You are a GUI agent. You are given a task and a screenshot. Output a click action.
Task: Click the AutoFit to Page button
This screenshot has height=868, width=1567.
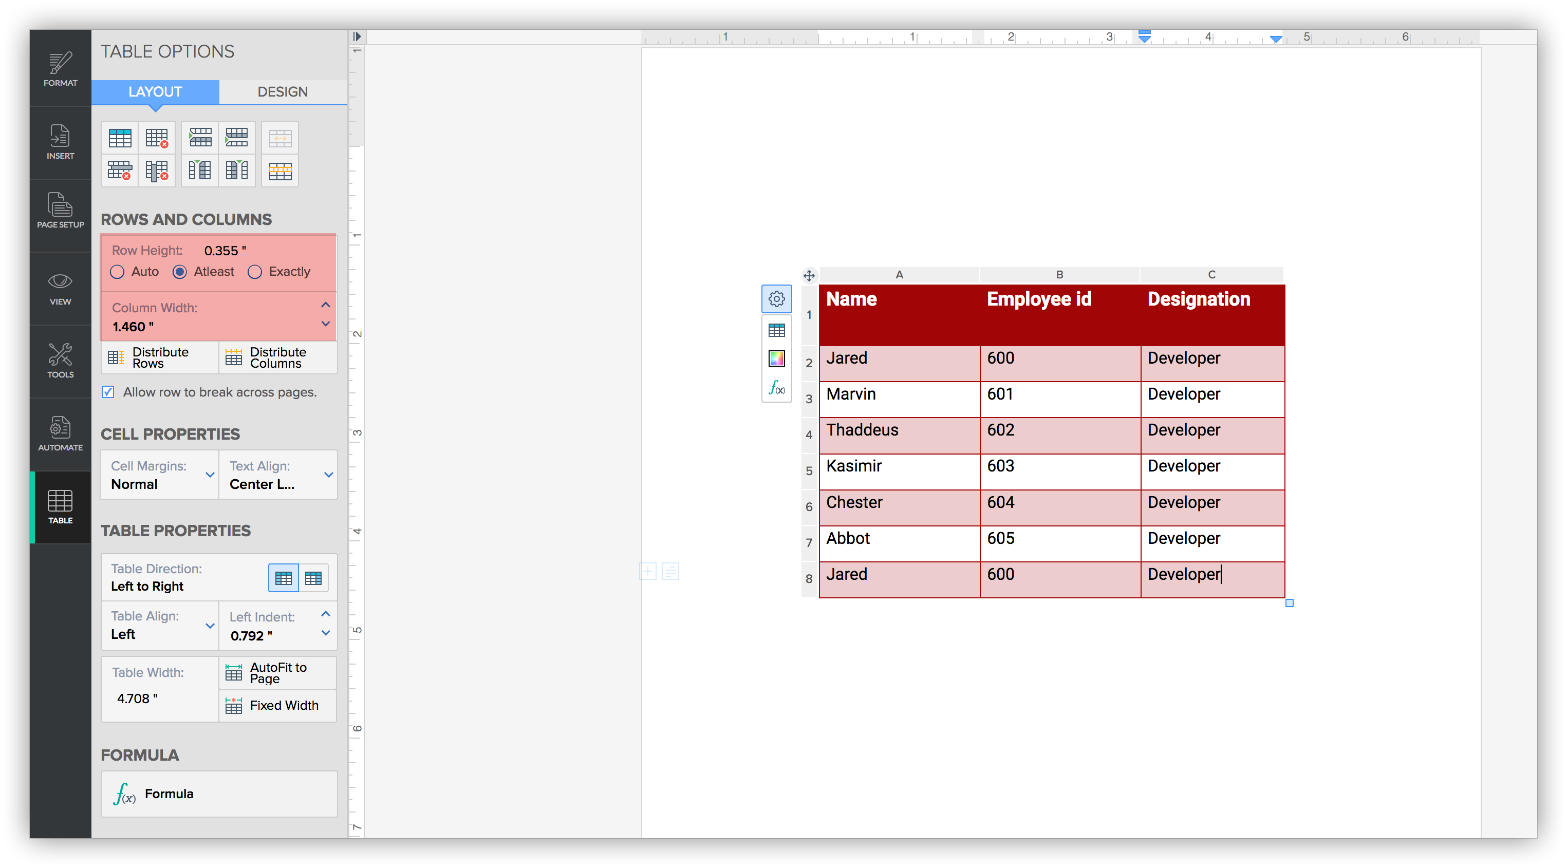click(277, 673)
